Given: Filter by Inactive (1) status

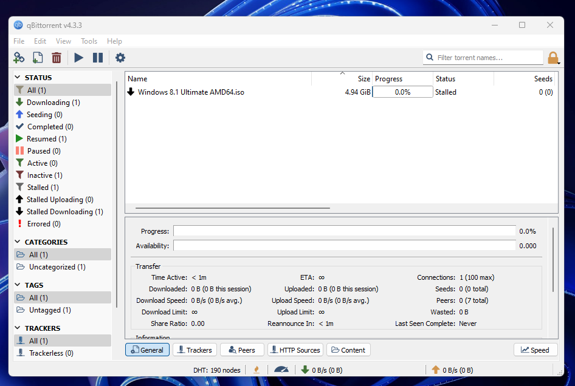Looking at the screenshot, I should [x=63, y=175].
